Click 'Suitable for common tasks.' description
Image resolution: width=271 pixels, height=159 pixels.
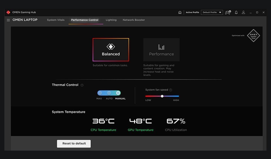click(110, 65)
